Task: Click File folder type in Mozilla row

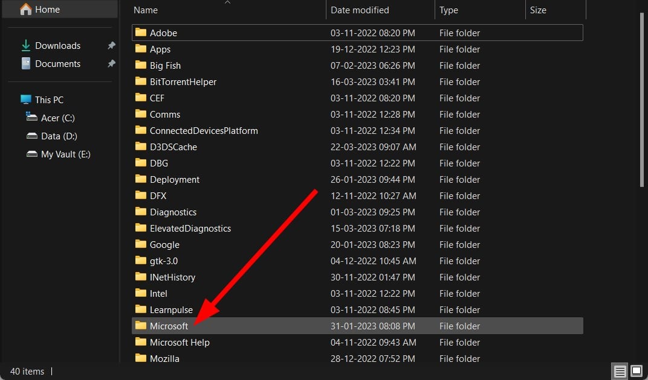Action: click(x=459, y=359)
